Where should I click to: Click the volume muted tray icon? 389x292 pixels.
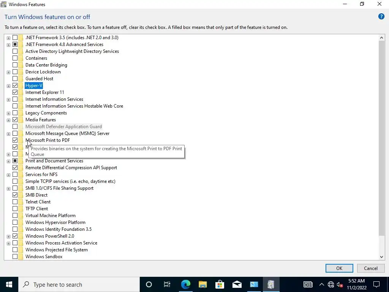(x=340, y=284)
